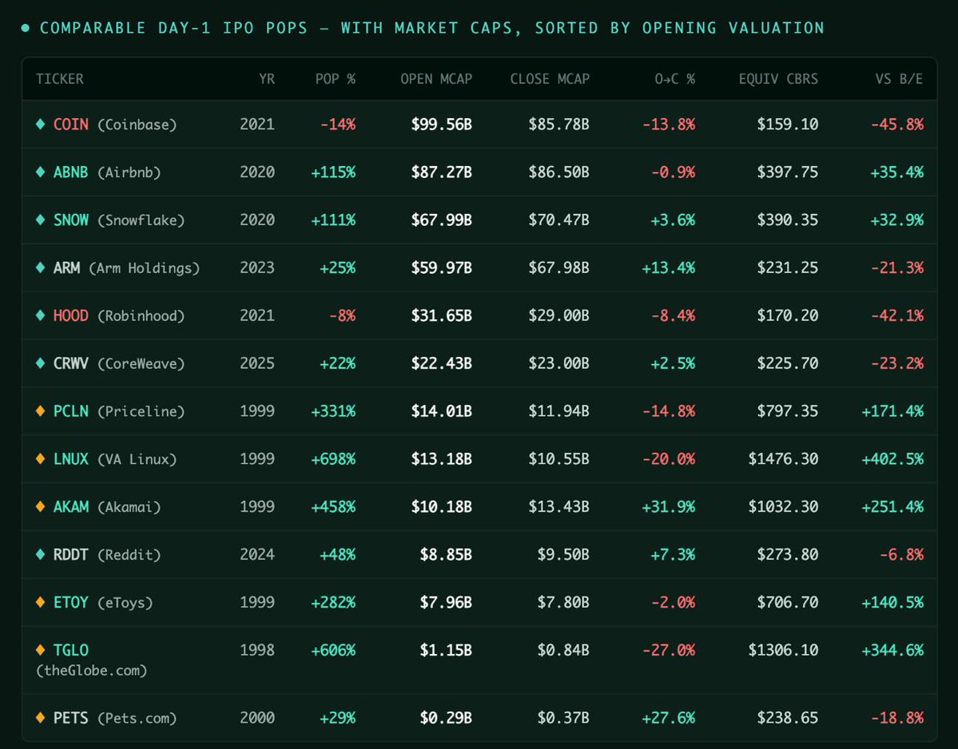Image resolution: width=958 pixels, height=749 pixels.
Task: Select the diamond icon in the CRWV row
Action: tap(40, 363)
